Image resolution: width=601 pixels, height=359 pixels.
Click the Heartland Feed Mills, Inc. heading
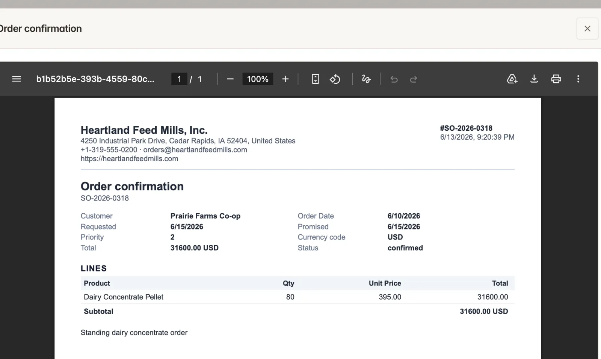(144, 130)
